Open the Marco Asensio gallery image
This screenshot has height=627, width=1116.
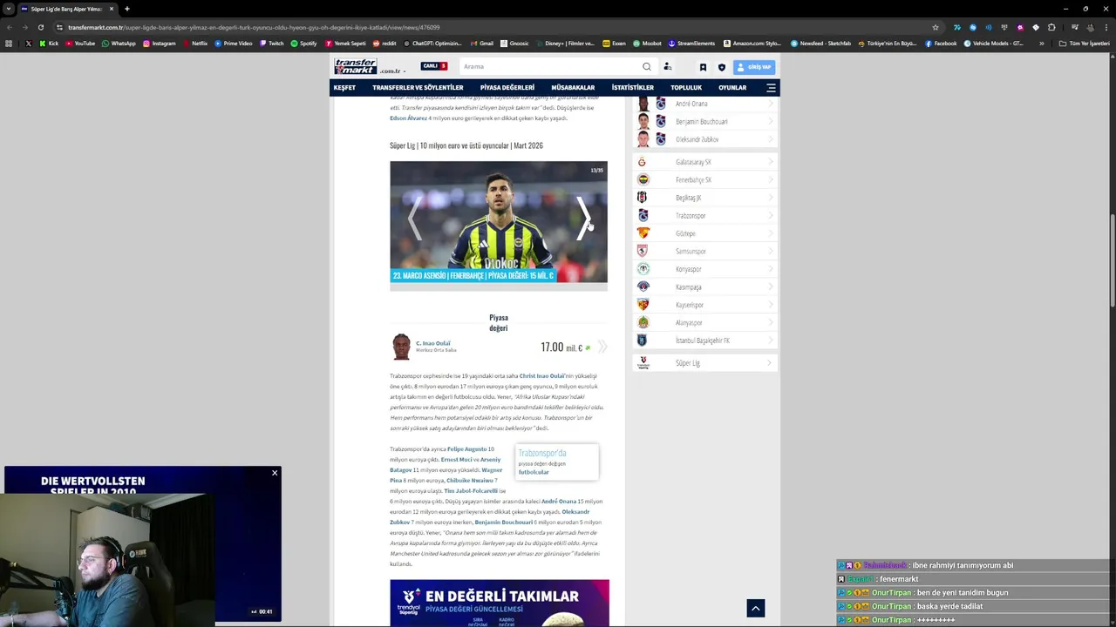point(499,222)
